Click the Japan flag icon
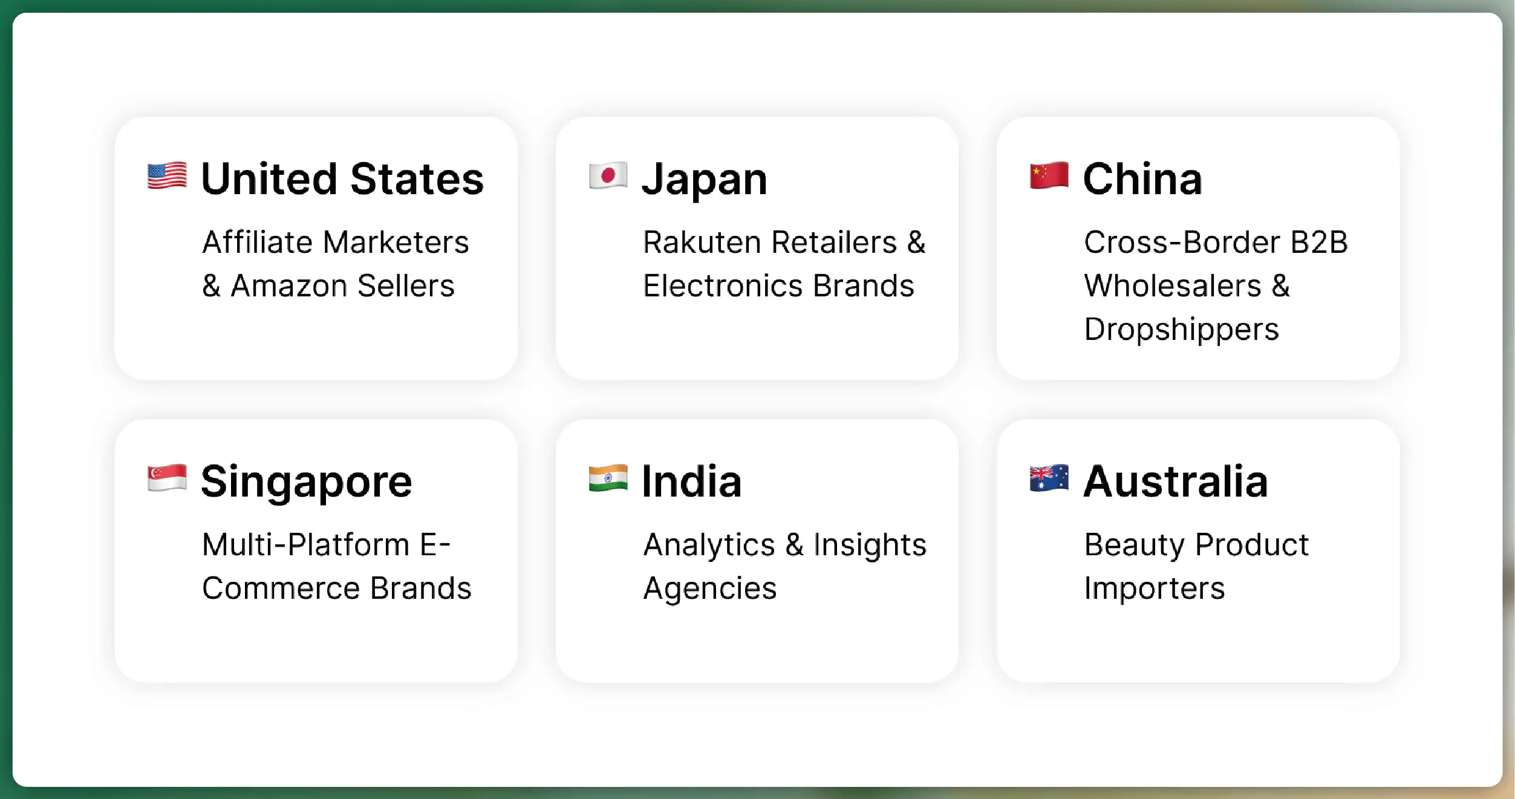The image size is (1515, 799). pos(608,176)
